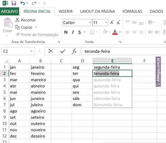Click the fill color paint bucket icon

coord(105,32)
